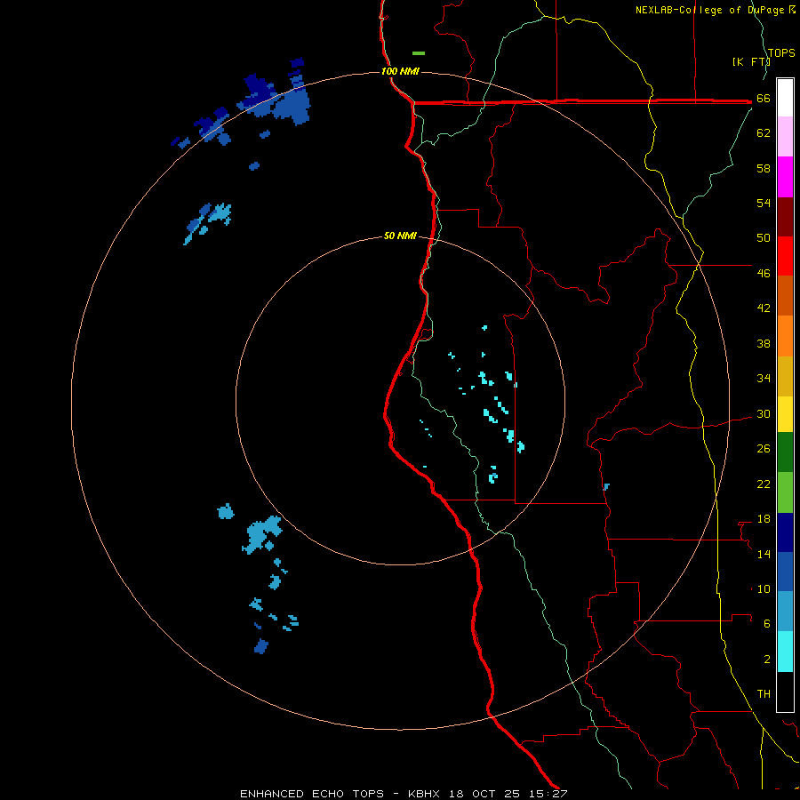The image size is (800, 800).
Task: Click the medium blue legend swatch
Action: [x=785, y=572]
